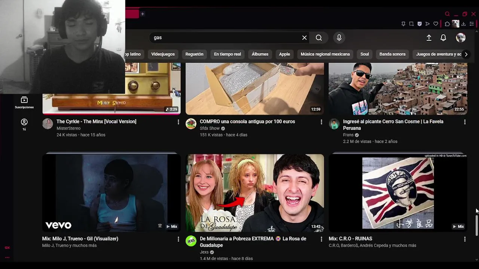The height and width of the screenshot is (269, 479).
Task: Open the browser tab search magnifier
Action: point(447,14)
